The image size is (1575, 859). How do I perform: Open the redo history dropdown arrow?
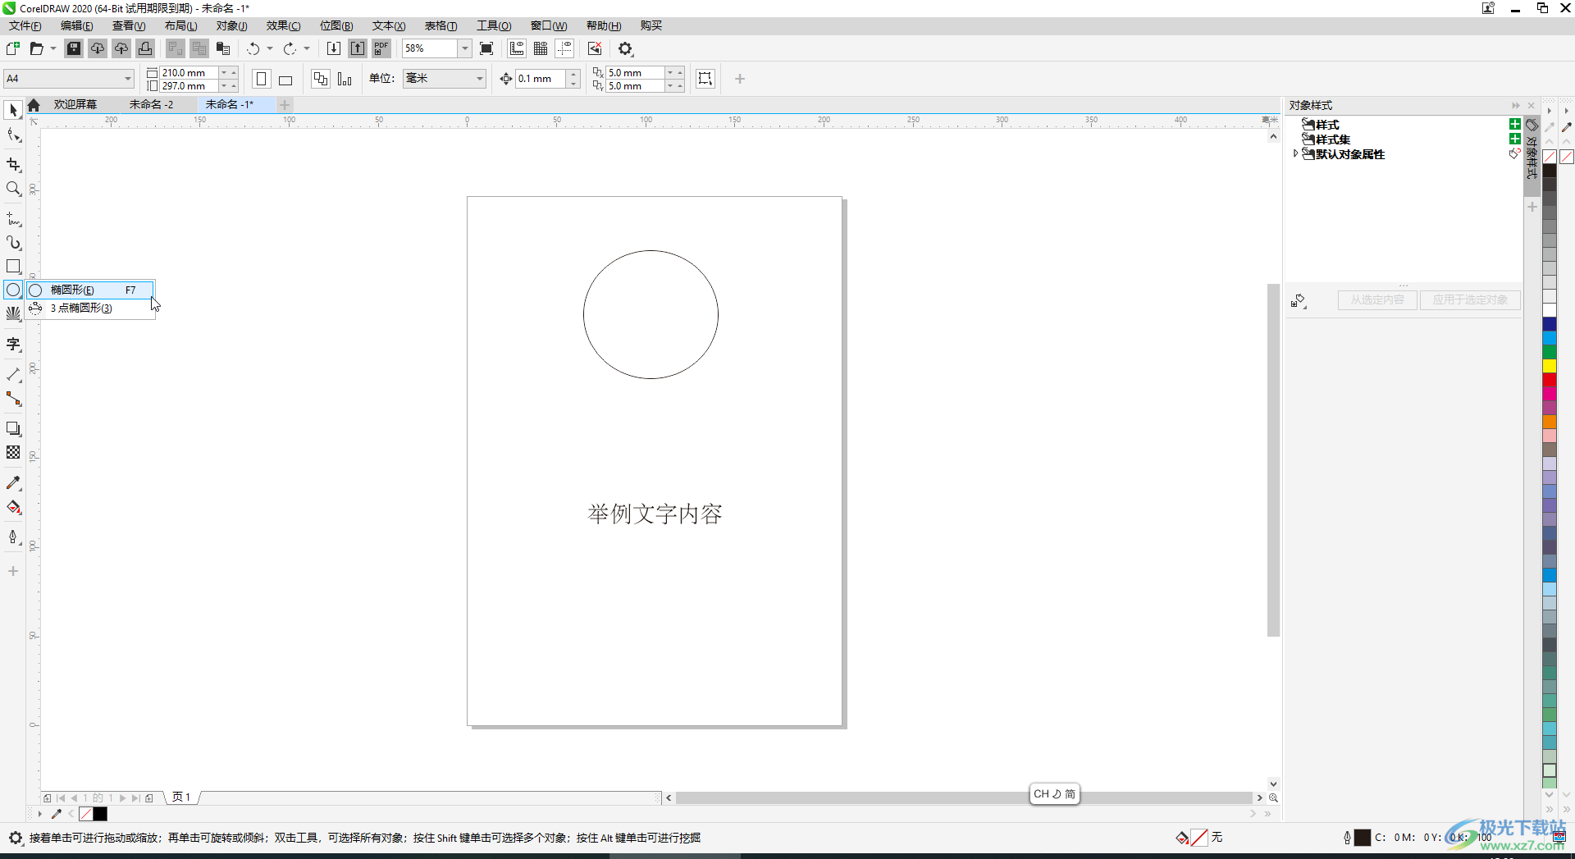click(x=307, y=48)
